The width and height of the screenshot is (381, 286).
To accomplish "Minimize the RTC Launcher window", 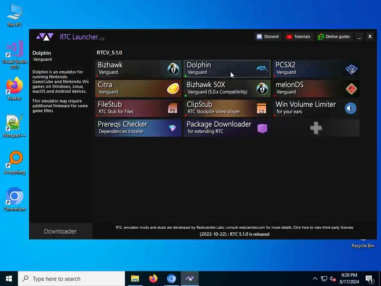I will (x=359, y=37).
